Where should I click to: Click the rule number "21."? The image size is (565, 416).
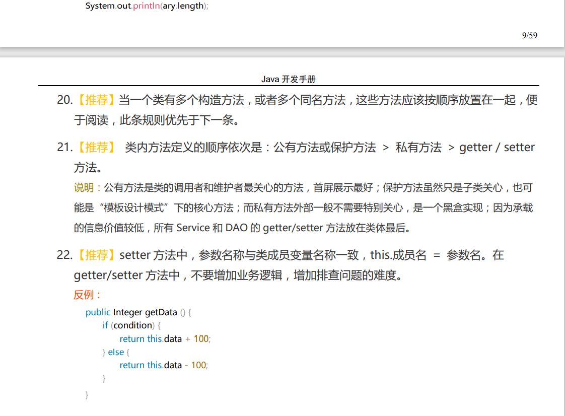coord(65,147)
